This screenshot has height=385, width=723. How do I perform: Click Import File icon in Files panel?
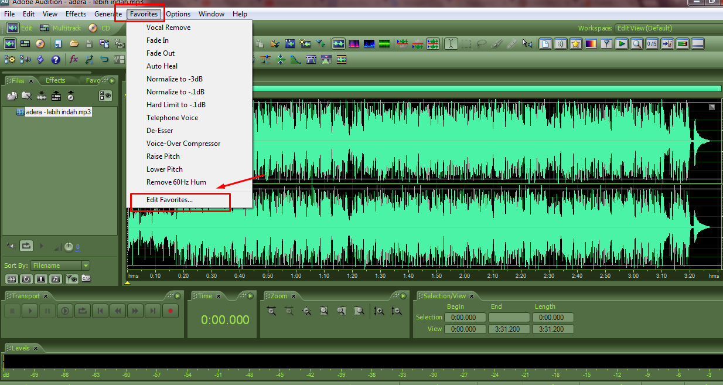tap(12, 96)
